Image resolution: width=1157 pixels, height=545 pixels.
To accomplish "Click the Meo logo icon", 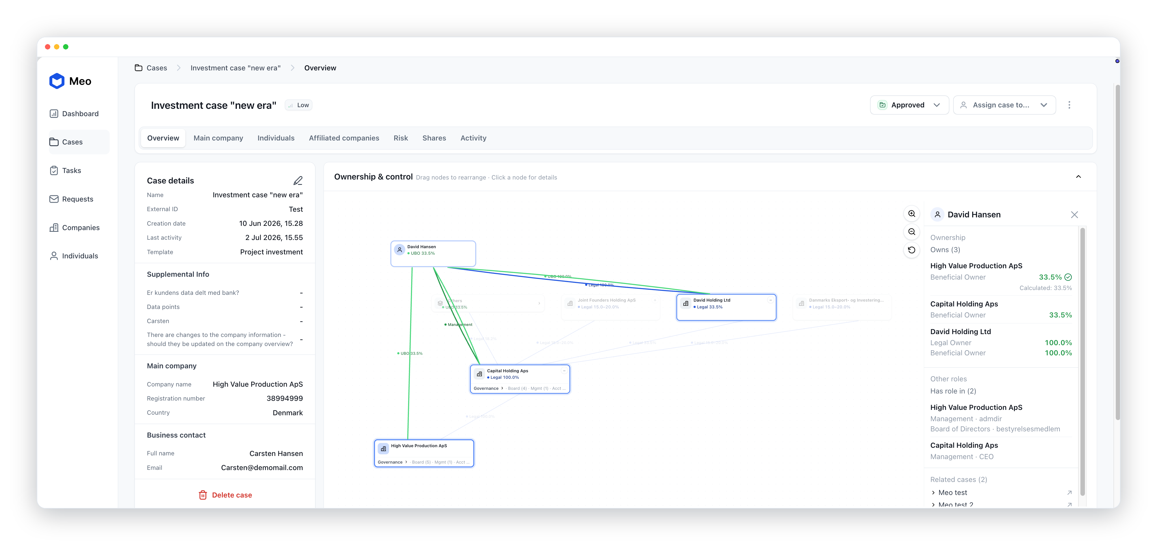I will click(x=57, y=81).
